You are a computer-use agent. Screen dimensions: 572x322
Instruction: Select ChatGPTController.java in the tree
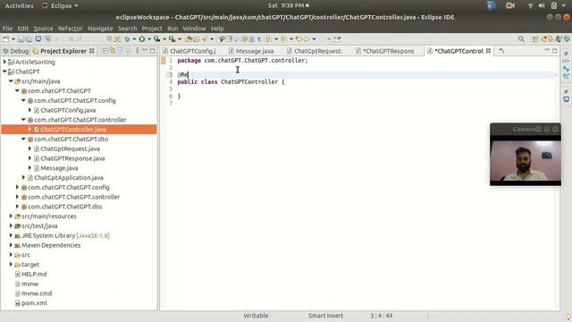pos(73,129)
